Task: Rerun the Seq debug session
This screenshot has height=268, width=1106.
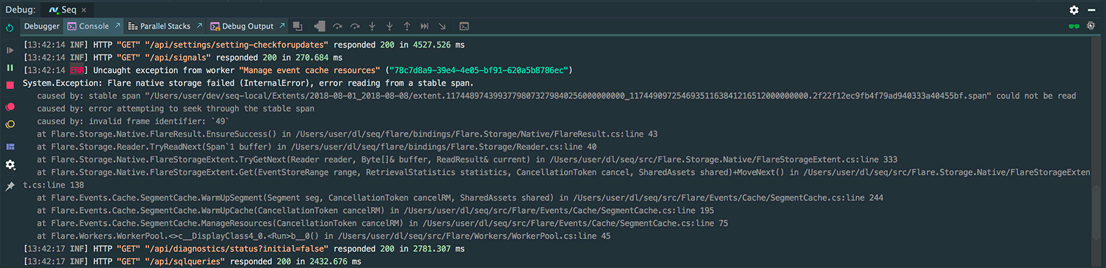Action: coord(9,28)
